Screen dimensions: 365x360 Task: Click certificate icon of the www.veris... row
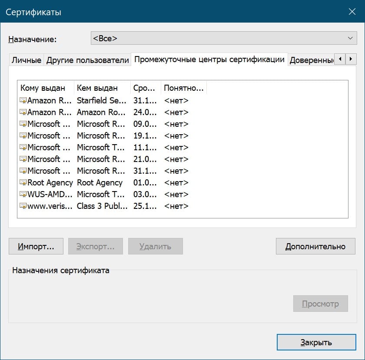coord(23,206)
